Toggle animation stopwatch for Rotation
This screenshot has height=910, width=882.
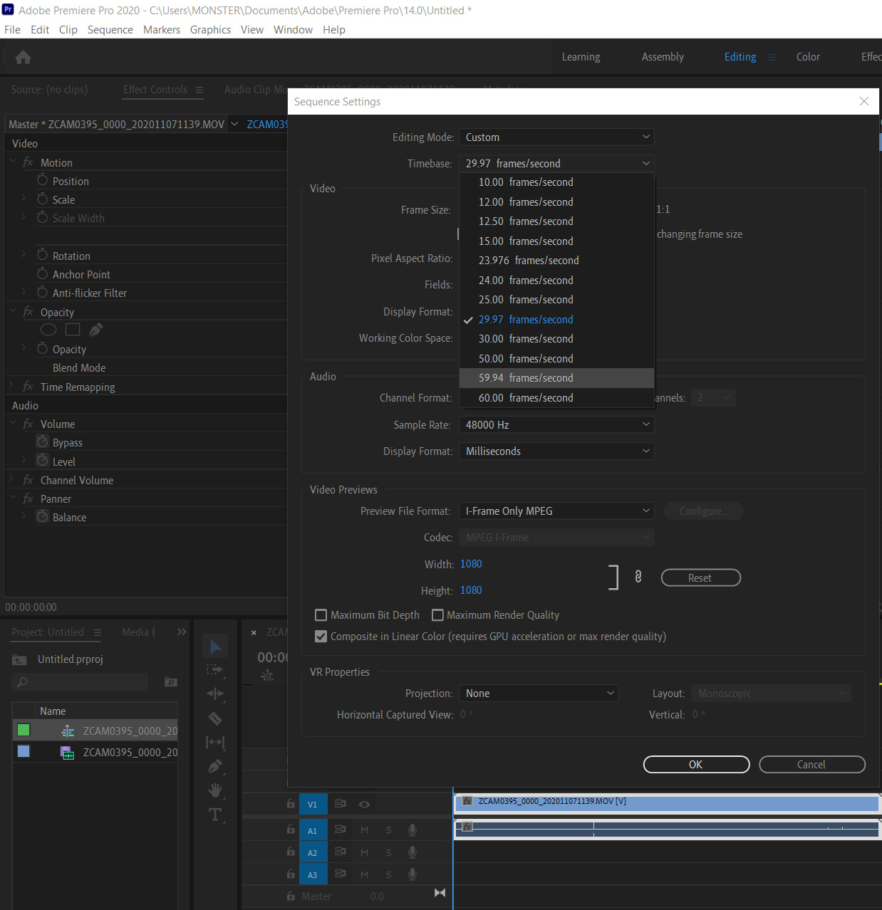point(43,255)
